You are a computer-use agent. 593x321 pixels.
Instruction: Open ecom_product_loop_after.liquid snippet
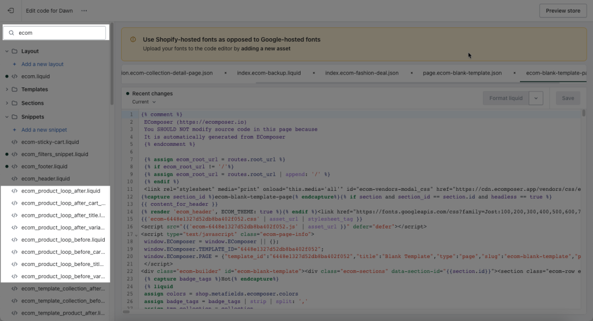coord(60,191)
